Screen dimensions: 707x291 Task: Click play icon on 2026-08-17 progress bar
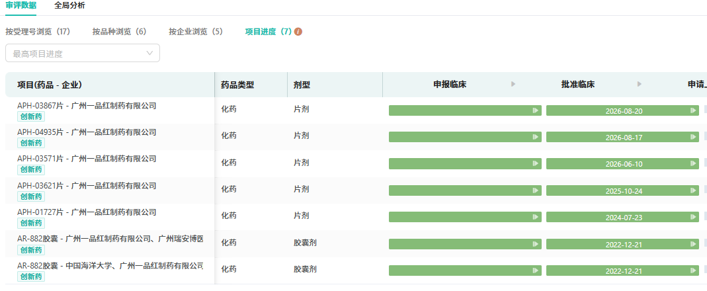[x=693, y=137]
